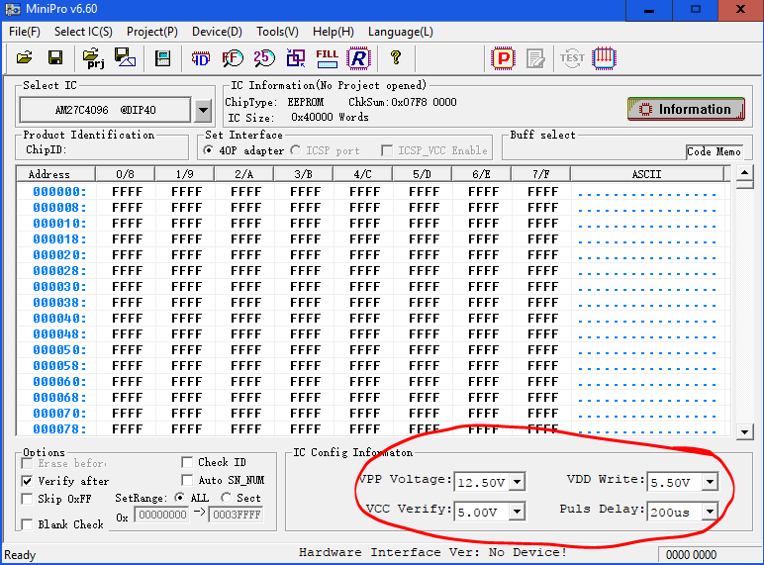This screenshot has height=565, width=764.
Task: Click address row 000000:
Action: click(x=59, y=192)
